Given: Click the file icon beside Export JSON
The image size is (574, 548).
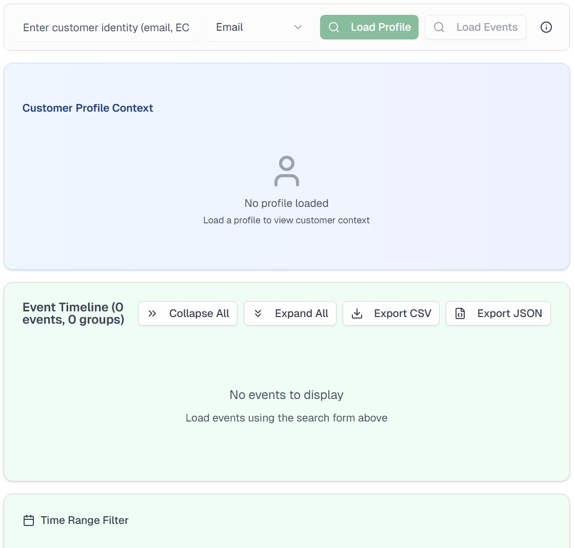Looking at the screenshot, I should pyautogui.click(x=460, y=313).
